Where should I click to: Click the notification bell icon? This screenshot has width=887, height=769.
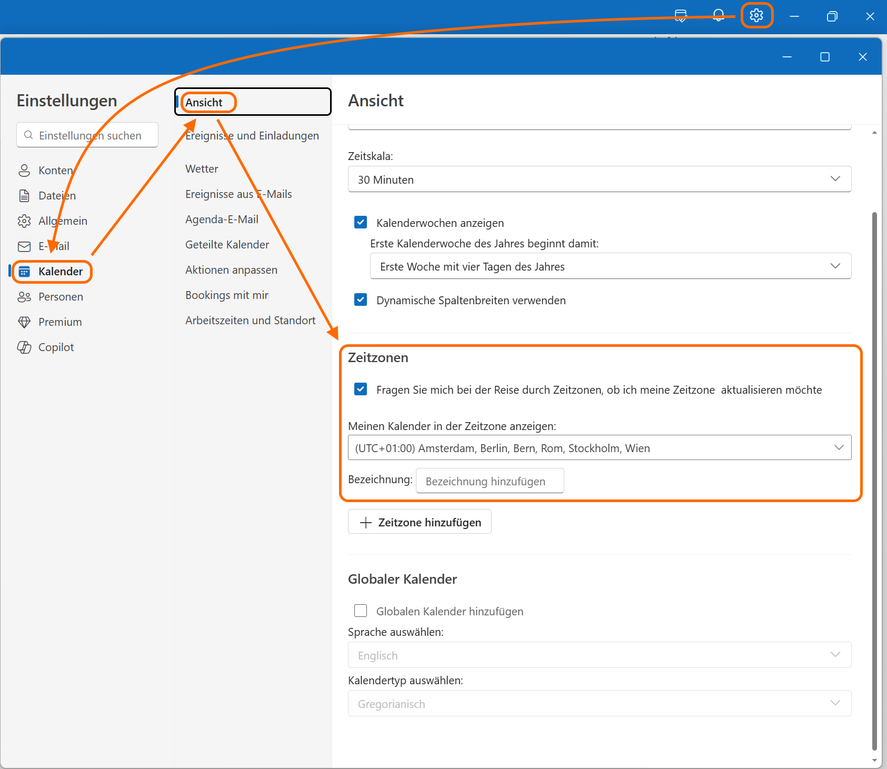(719, 16)
